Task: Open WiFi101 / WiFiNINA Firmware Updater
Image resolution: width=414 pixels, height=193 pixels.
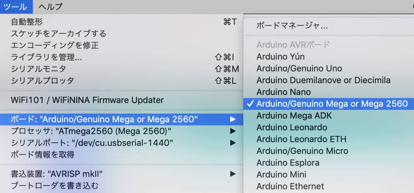Action: tap(87, 100)
